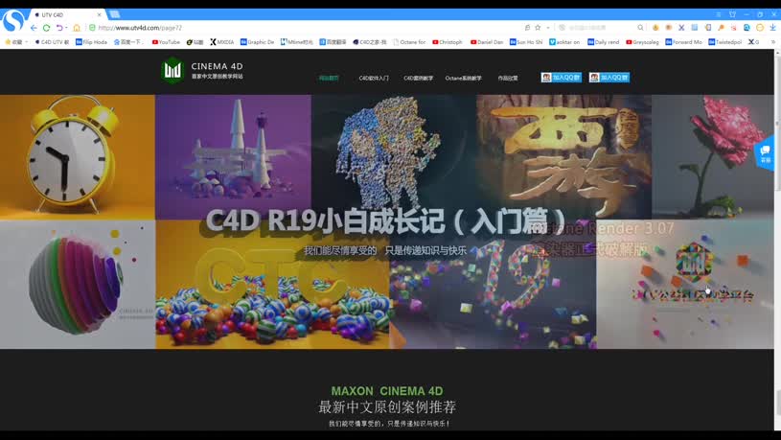This screenshot has width=781, height=440.
Task: Open the Octane for bookmark
Action: click(409, 42)
